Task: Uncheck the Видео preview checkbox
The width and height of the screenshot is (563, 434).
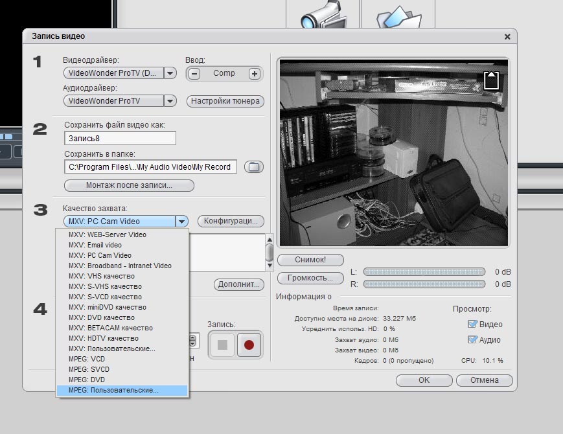Action: coord(472,324)
